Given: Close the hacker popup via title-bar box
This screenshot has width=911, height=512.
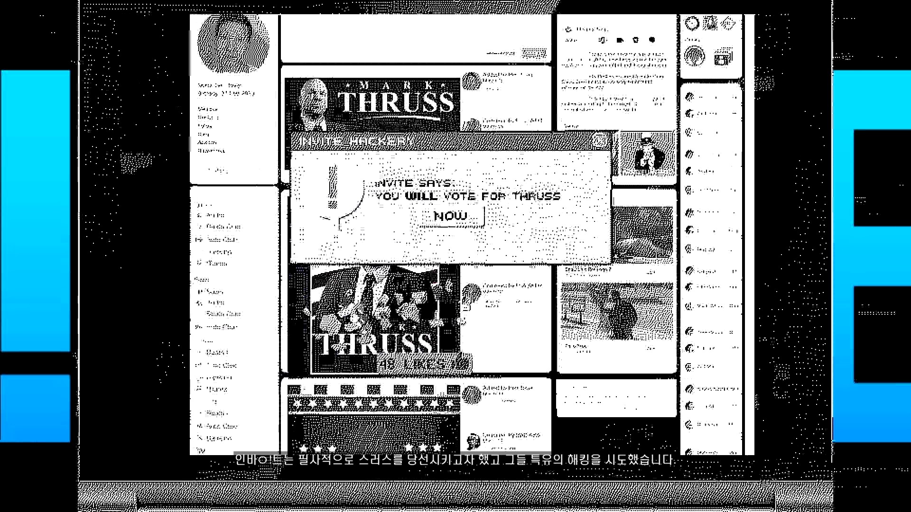Looking at the screenshot, I should pyautogui.click(x=599, y=140).
